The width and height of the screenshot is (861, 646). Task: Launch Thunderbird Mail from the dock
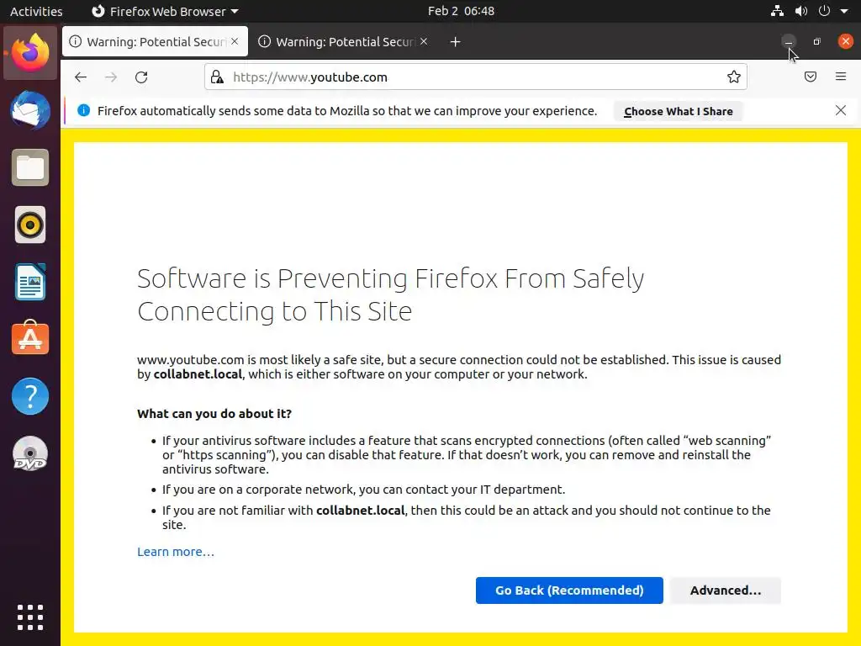(x=30, y=110)
